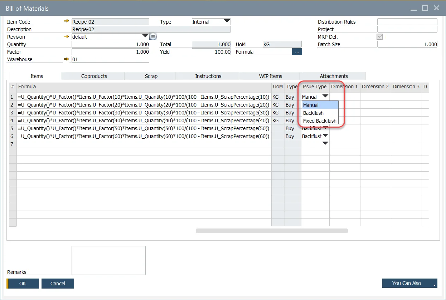Screen dimensions: 446x300
Task: Open the Revision dropdown showing default
Action: 145,36
